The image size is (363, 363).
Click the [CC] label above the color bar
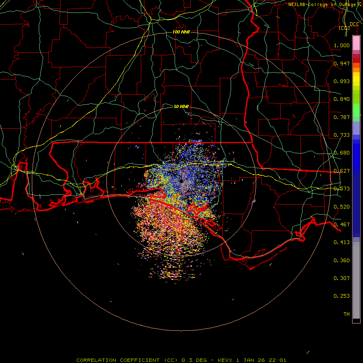[344, 28]
